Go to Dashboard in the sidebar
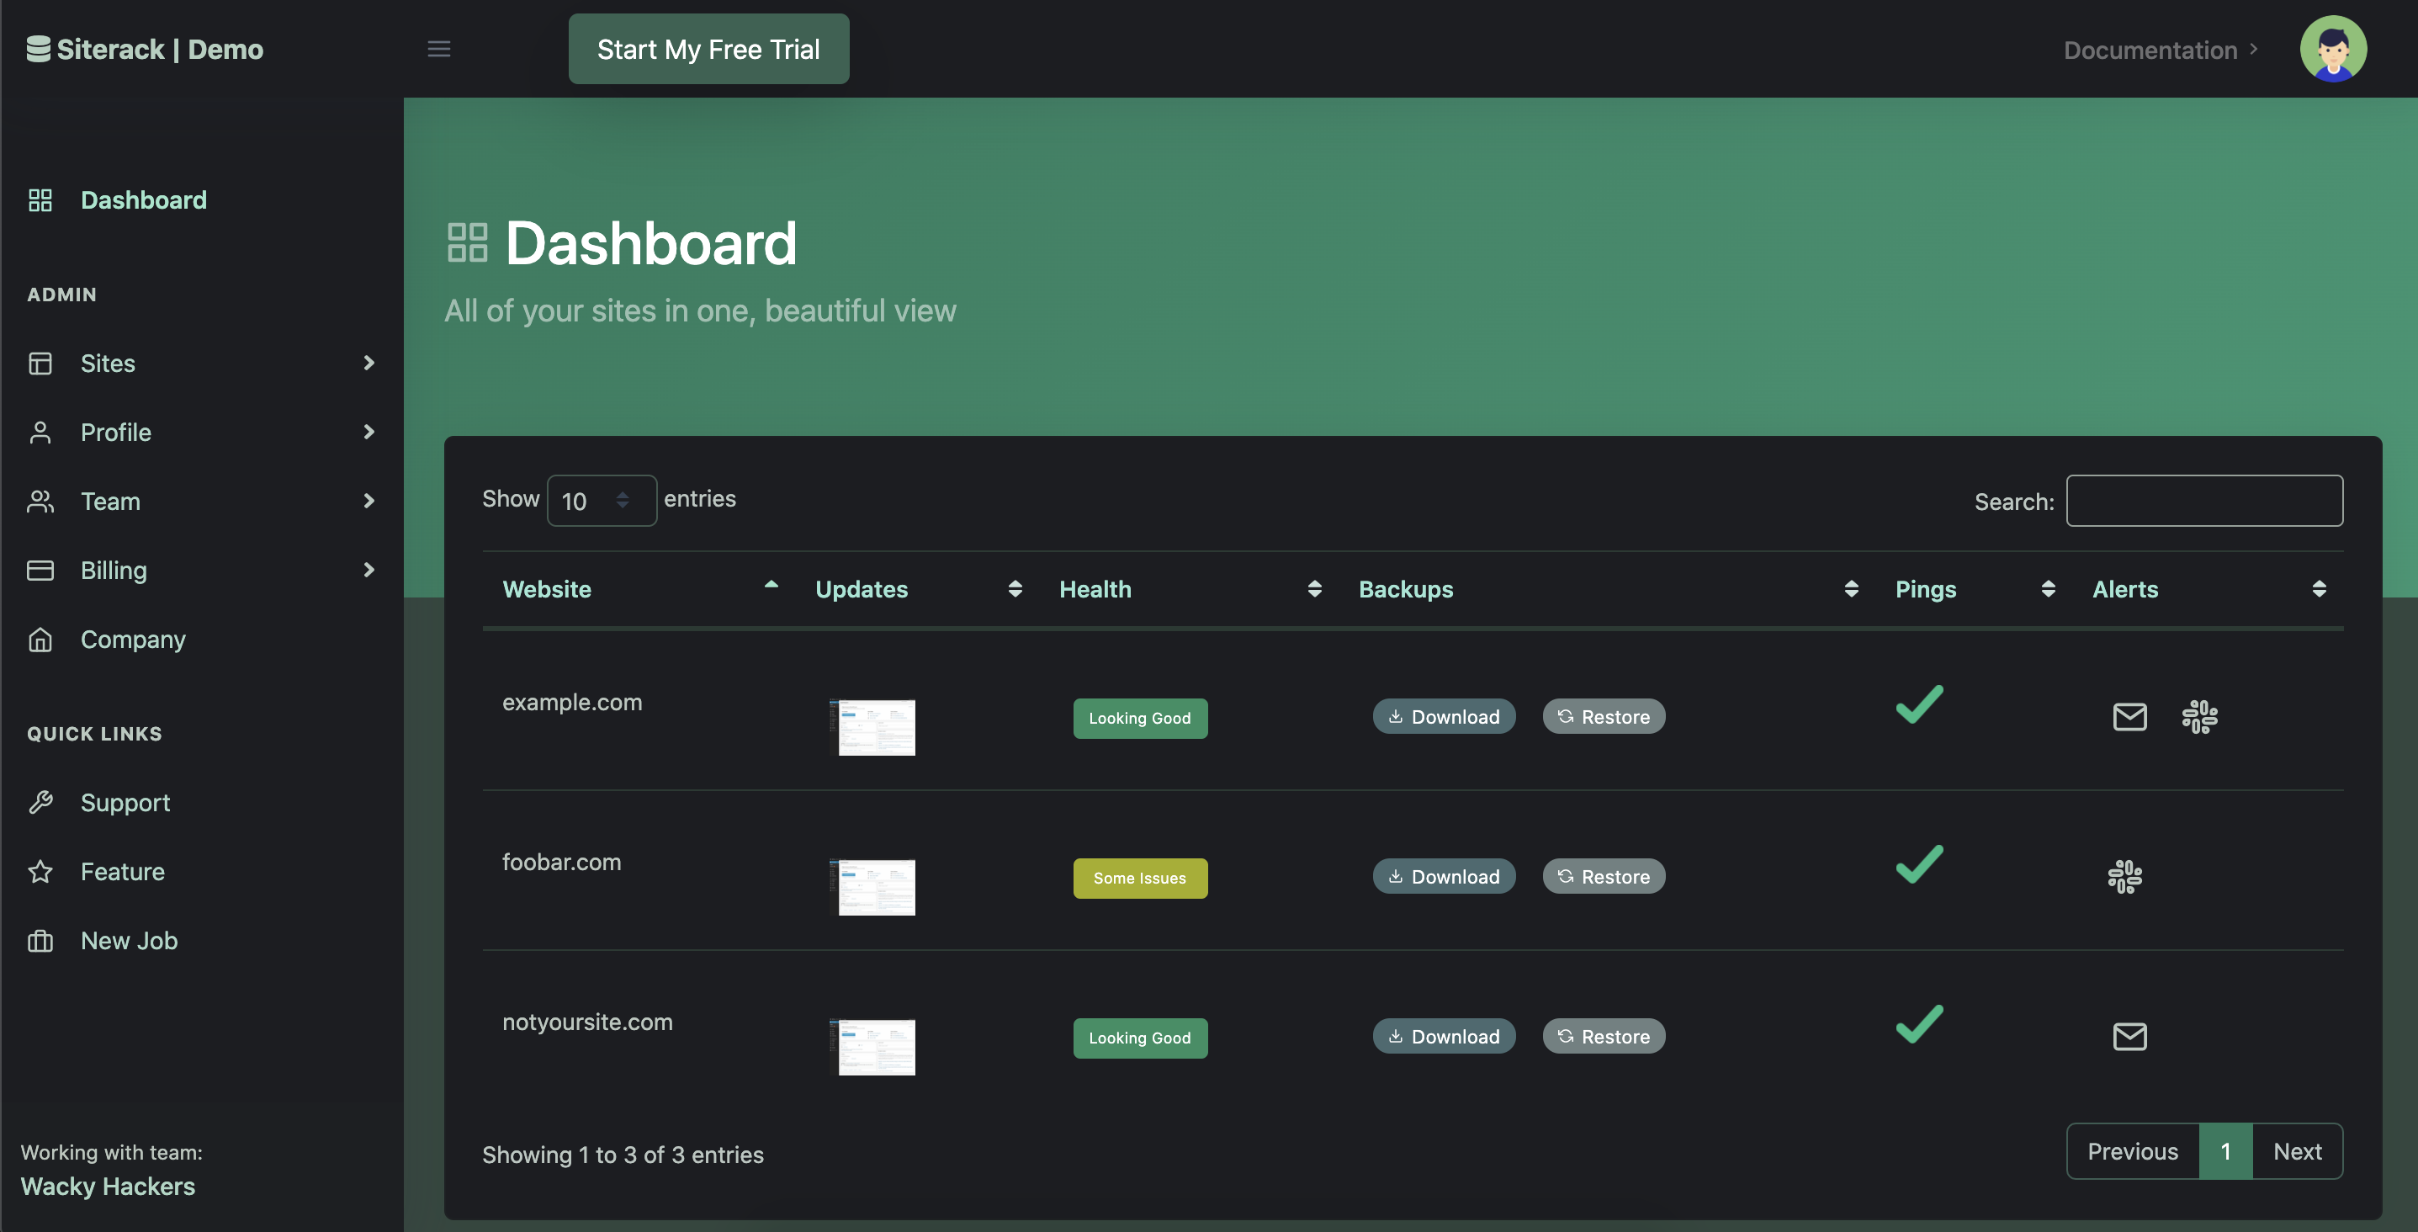This screenshot has width=2418, height=1232. [x=143, y=200]
